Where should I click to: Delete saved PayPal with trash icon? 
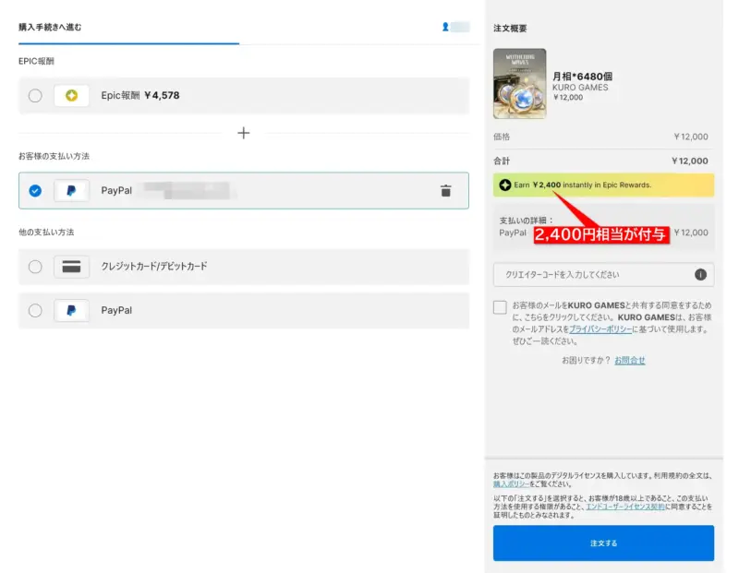click(445, 191)
